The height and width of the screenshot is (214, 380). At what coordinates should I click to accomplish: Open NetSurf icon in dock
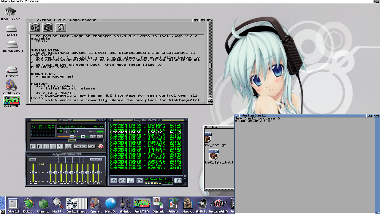click(111, 205)
